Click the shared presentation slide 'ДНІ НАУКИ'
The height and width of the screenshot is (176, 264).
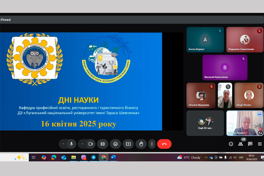(81, 81)
